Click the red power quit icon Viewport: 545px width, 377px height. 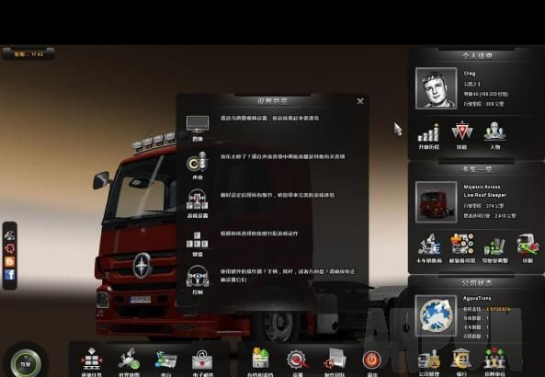(371, 360)
